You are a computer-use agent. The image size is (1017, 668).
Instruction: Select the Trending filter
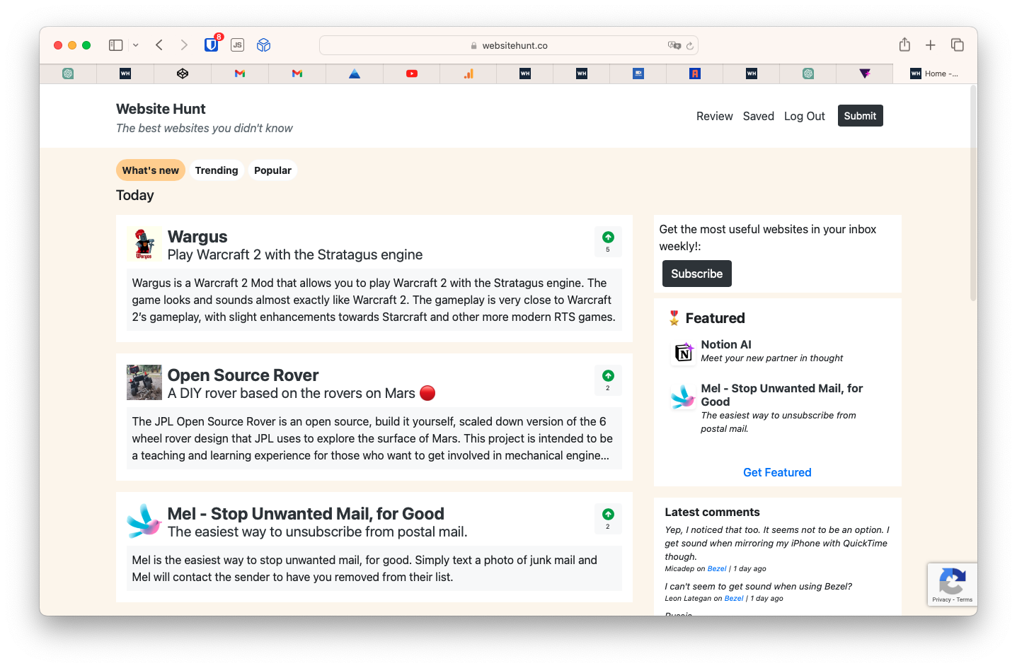[x=217, y=170]
